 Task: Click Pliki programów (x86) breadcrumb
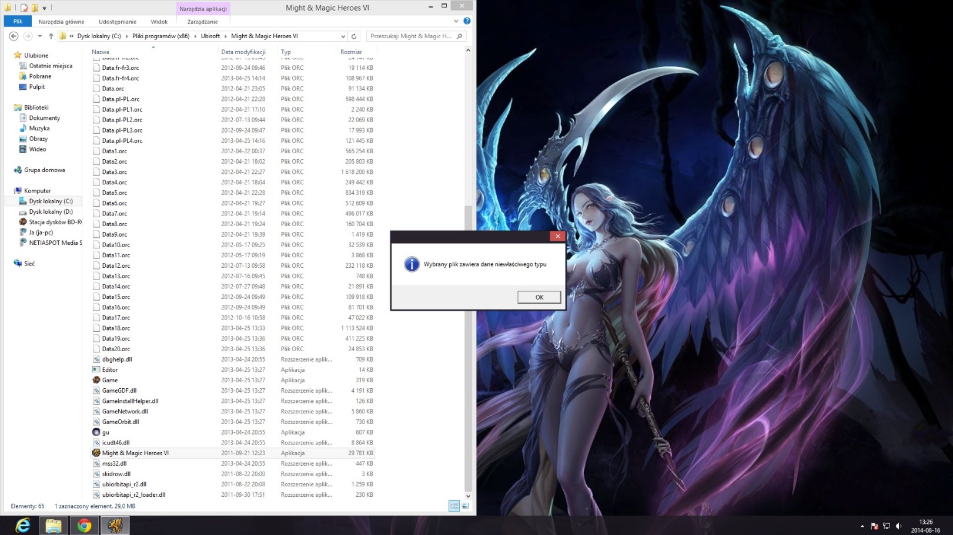160,36
